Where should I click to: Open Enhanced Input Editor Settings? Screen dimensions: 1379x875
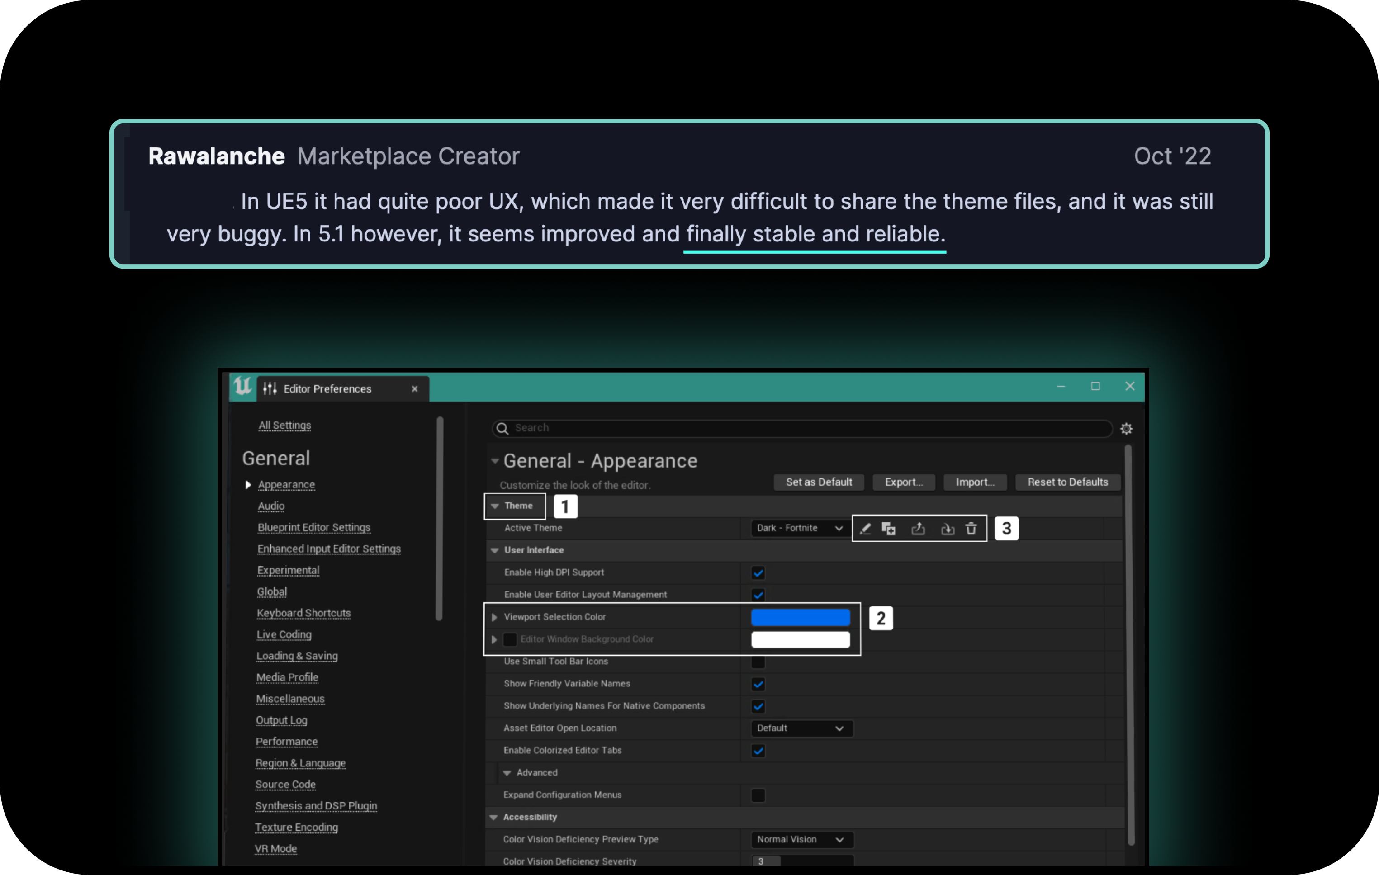[x=329, y=549]
